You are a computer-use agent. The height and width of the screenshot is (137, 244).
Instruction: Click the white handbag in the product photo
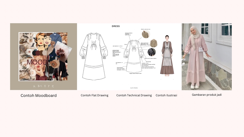[201, 49]
